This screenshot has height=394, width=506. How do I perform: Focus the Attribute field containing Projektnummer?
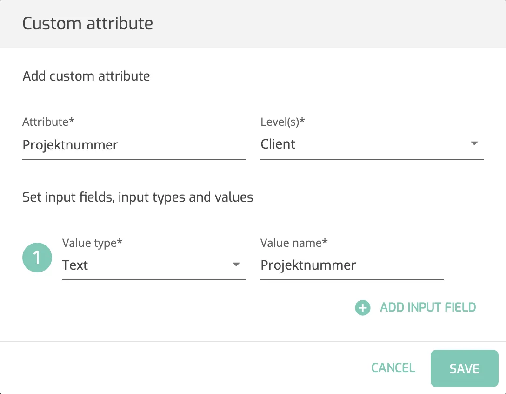coord(133,145)
